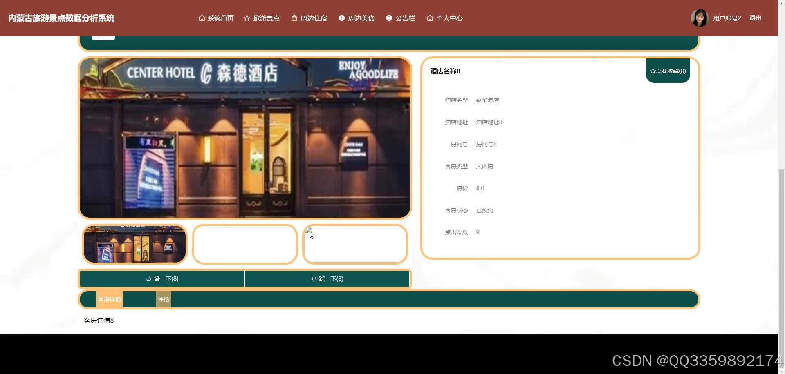The image size is (785, 374).
Task: Open the 周边美食 menu item
Action: [x=357, y=18]
